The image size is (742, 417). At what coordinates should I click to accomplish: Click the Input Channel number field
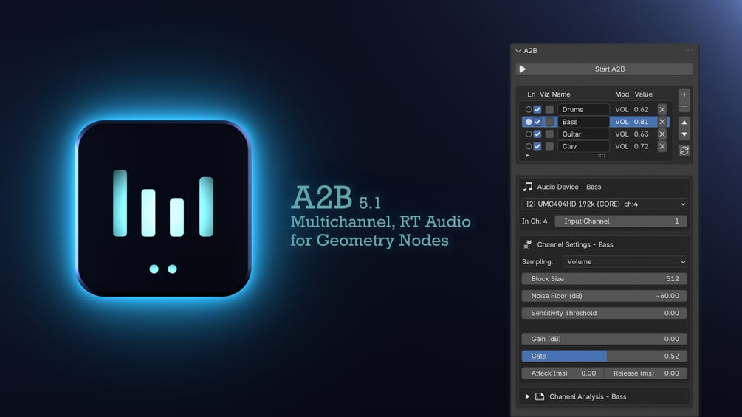point(621,221)
